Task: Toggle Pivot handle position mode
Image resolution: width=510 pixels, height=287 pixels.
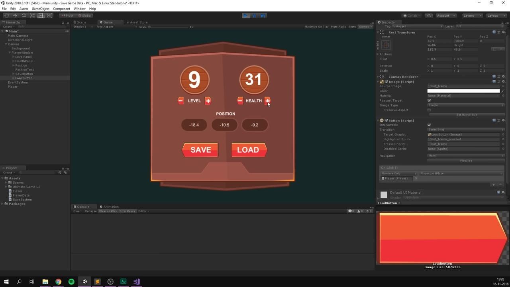Action: [x=67, y=16]
